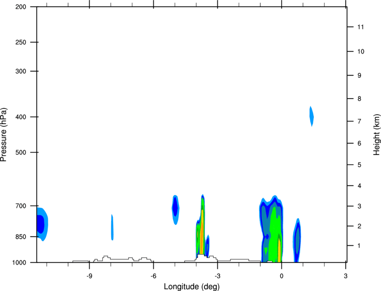Select the 400 pressure tick label

click(x=21, y=117)
